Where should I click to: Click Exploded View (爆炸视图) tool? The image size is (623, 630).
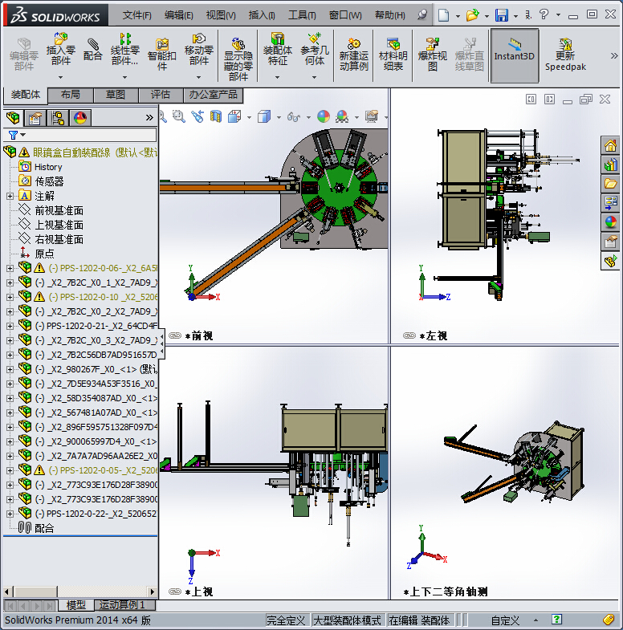[433, 55]
